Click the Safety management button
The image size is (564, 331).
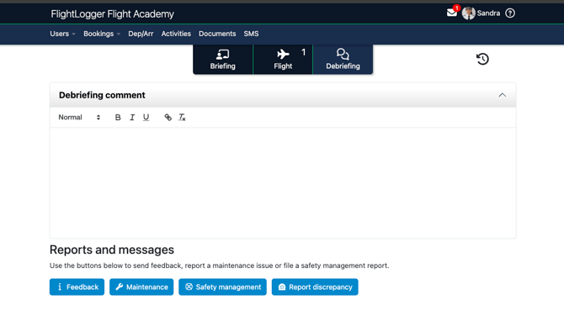click(222, 286)
